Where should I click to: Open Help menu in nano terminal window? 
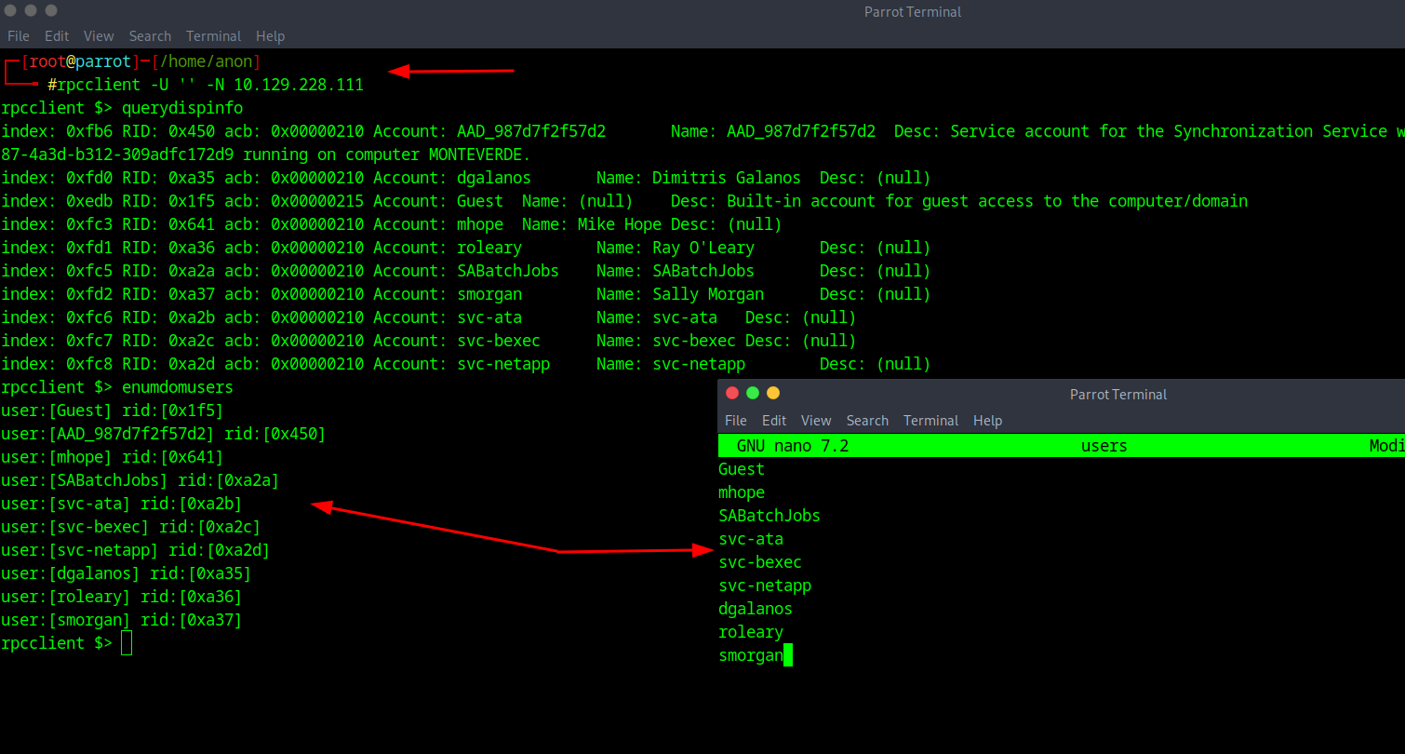[x=987, y=421]
